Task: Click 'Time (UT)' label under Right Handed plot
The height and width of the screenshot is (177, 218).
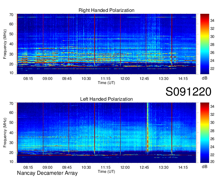Action: point(106,83)
